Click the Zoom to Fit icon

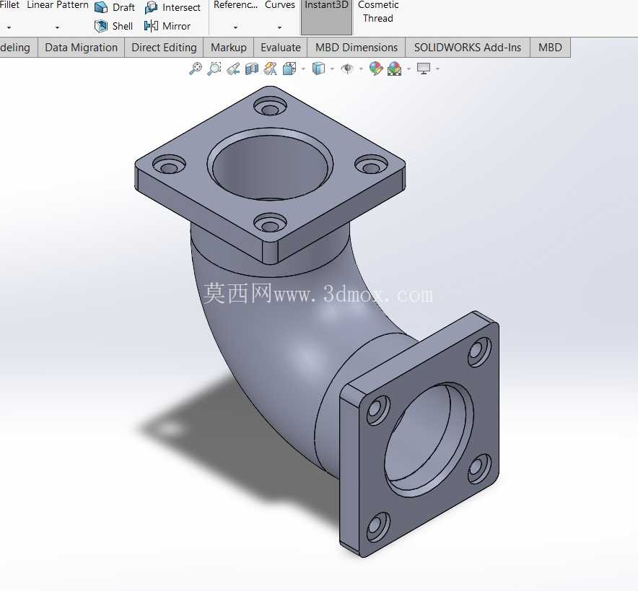[196, 69]
